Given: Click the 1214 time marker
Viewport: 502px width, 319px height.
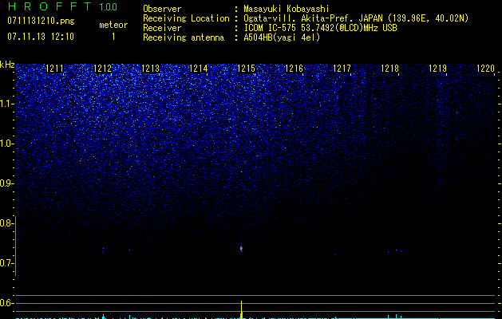Looking at the screenshot, I should tap(198, 69).
